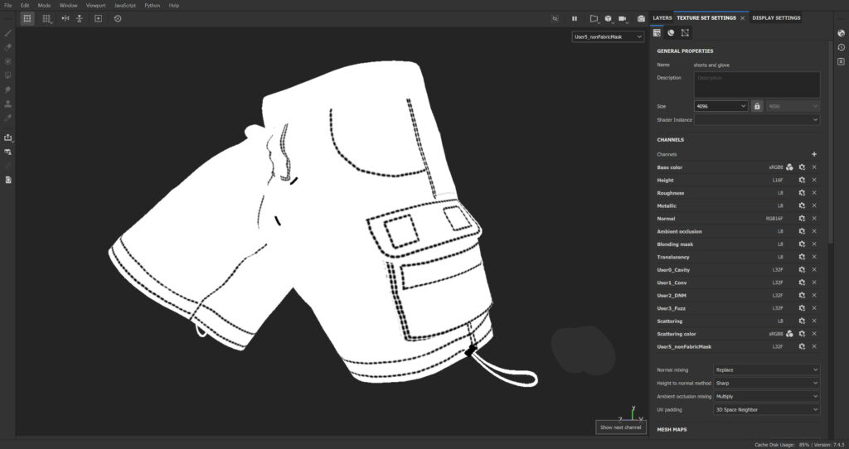This screenshot has width=849, height=449.
Task: Open the history clock icon in right sidebar
Action: [841, 47]
